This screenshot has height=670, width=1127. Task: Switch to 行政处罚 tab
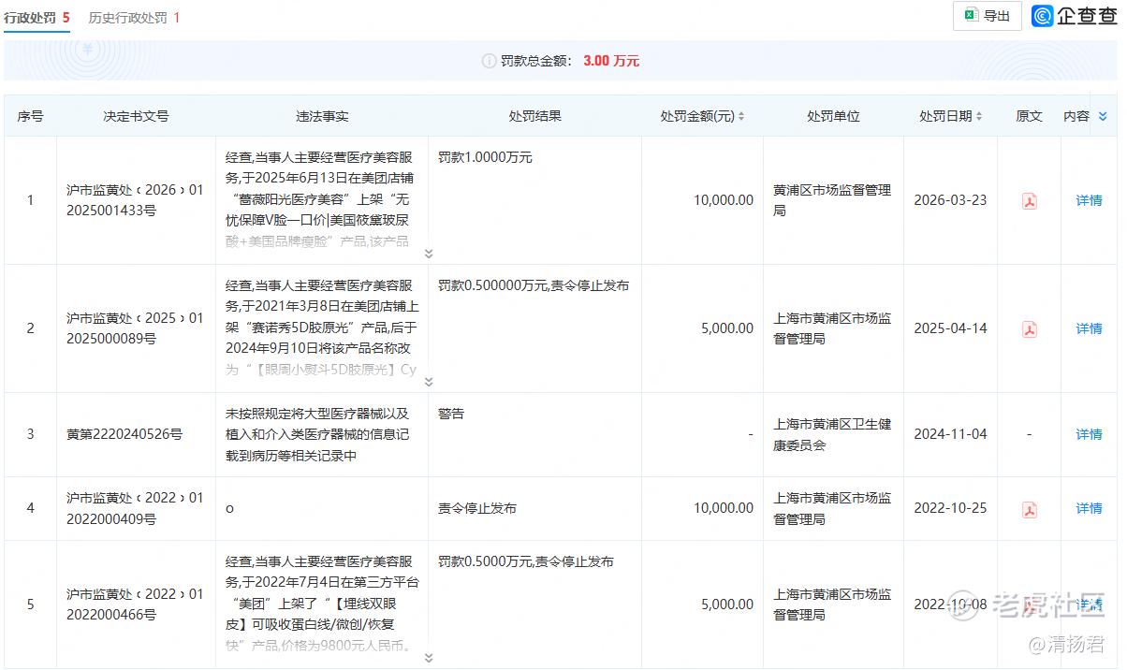point(37,18)
